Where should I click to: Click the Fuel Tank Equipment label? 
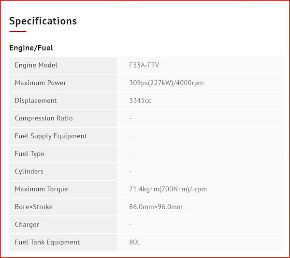47,243
